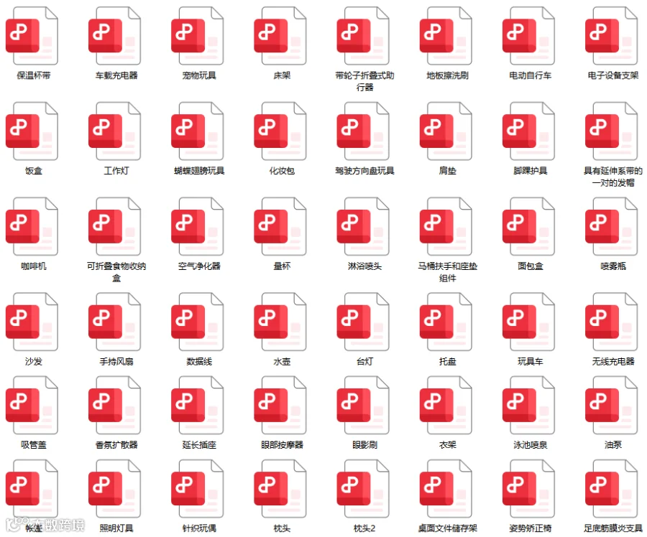Screen dimensions: 647x537
Task: Click the 驾驶方向盘玩具 file name text
Action: click(364, 171)
